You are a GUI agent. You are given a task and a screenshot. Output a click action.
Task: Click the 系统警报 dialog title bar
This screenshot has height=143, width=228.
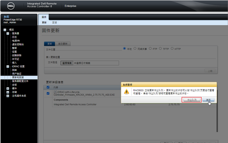[169, 85]
